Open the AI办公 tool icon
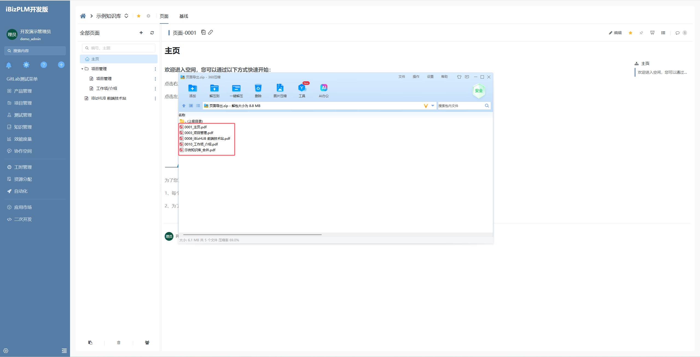The image size is (700, 357). tap(324, 88)
